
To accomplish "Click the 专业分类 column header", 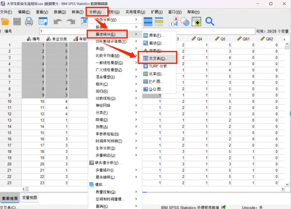I will point(57,39).
